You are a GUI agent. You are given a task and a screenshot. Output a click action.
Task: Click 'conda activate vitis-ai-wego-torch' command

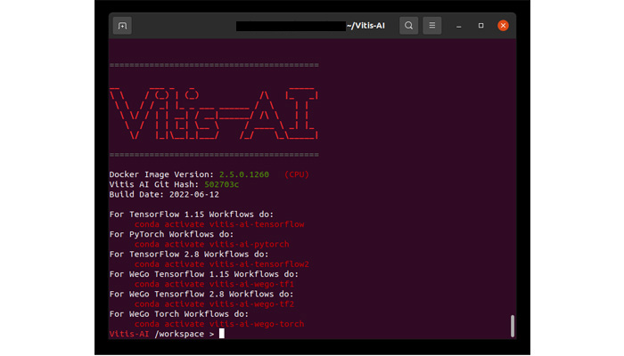[x=219, y=324]
